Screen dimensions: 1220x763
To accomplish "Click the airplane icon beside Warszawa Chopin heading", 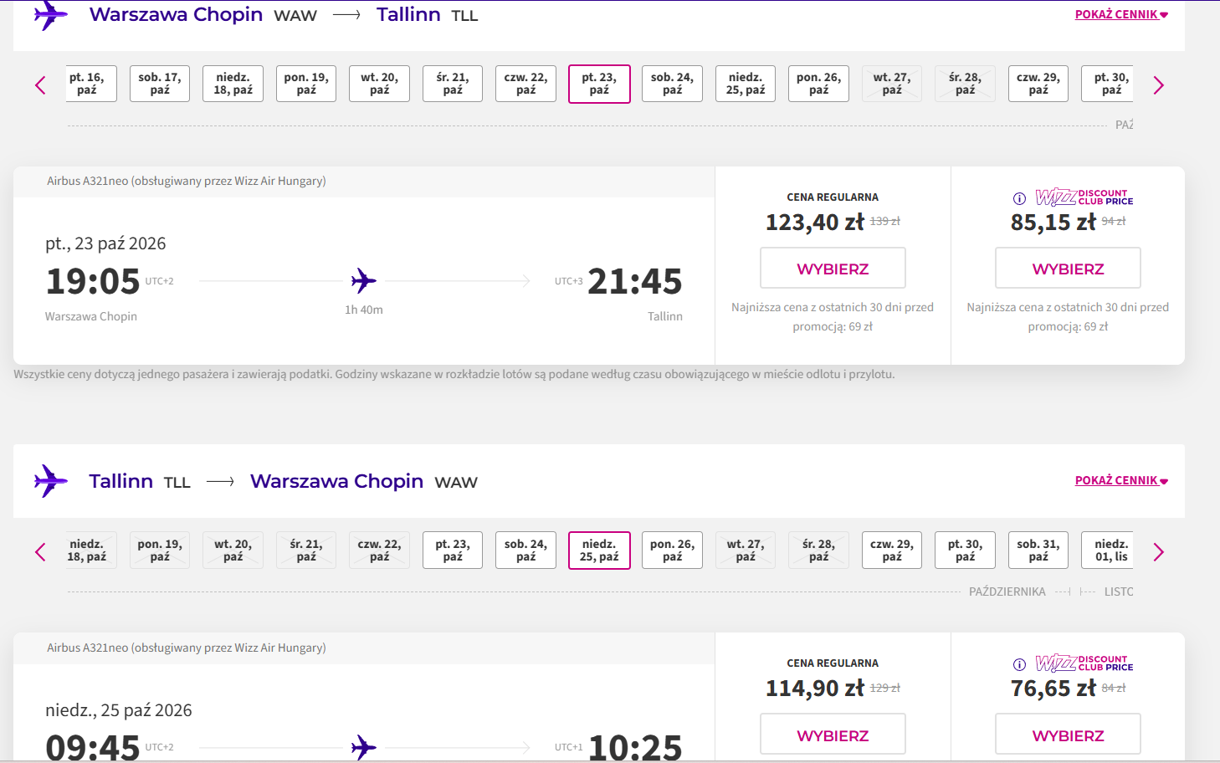I will tap(50, 14).
